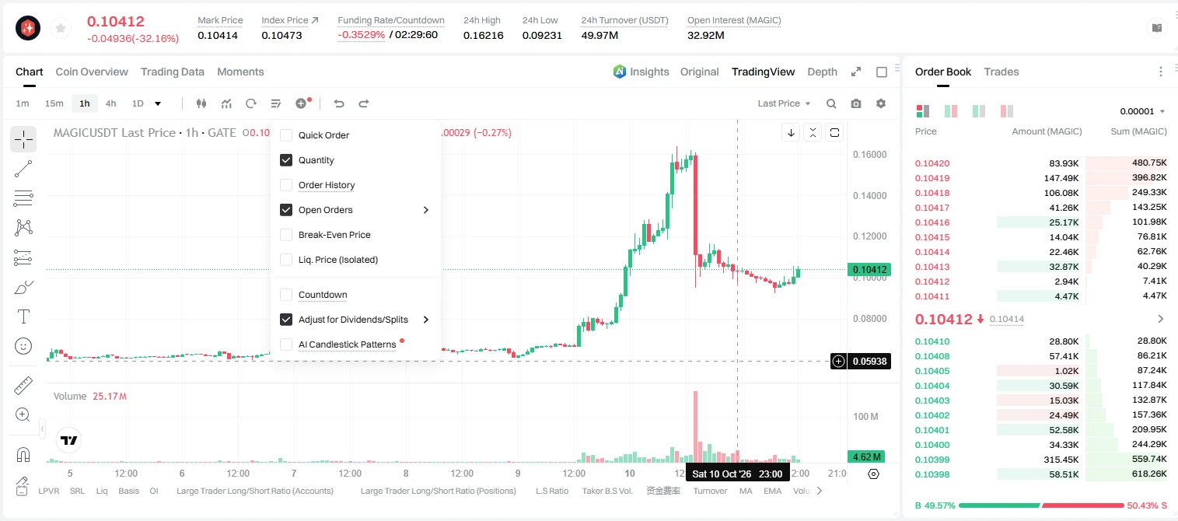Open more timeframes dropdown arrow
Image resolution: width=1178 pixels, height=521 pixels.
[x=158, y=103]
